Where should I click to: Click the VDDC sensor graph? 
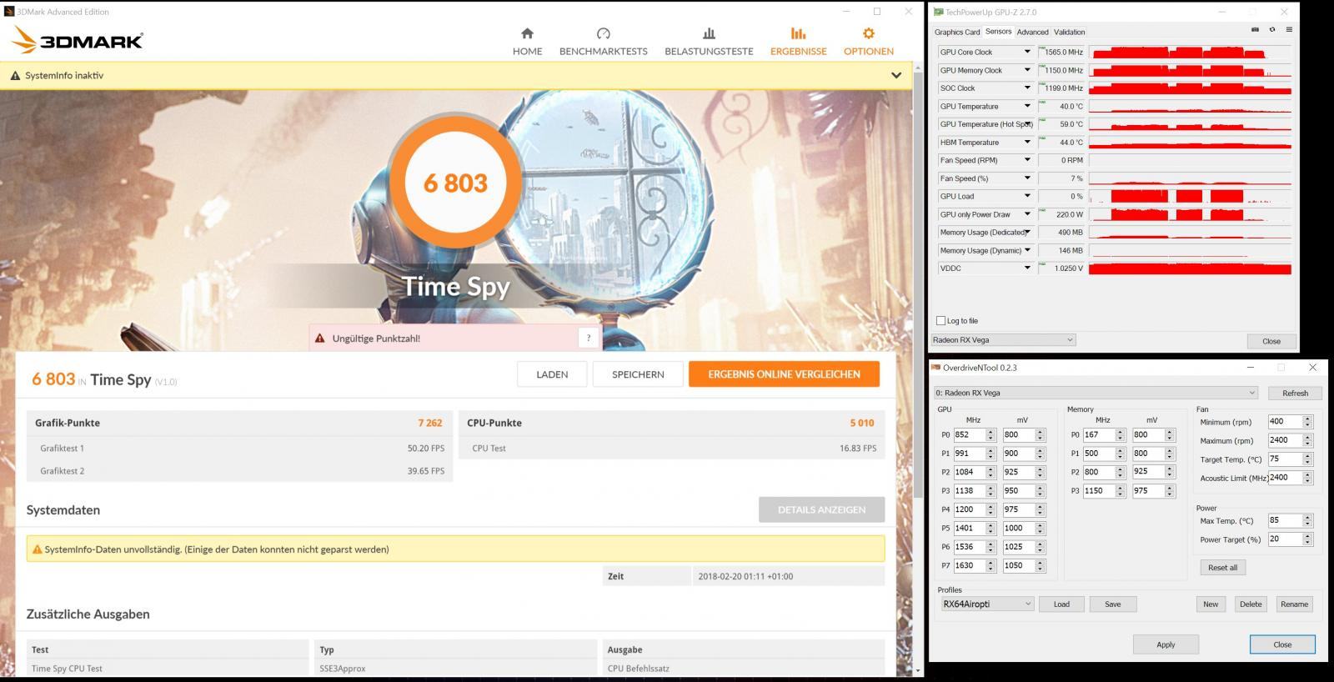click(1191, 268)
